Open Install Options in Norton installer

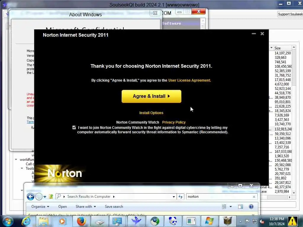click(151, 113)
